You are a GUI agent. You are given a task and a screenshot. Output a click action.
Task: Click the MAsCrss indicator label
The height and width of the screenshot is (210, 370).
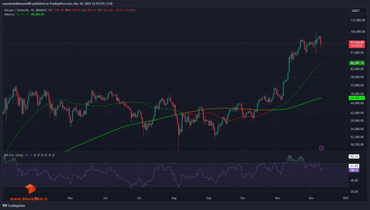pos(9,14)
